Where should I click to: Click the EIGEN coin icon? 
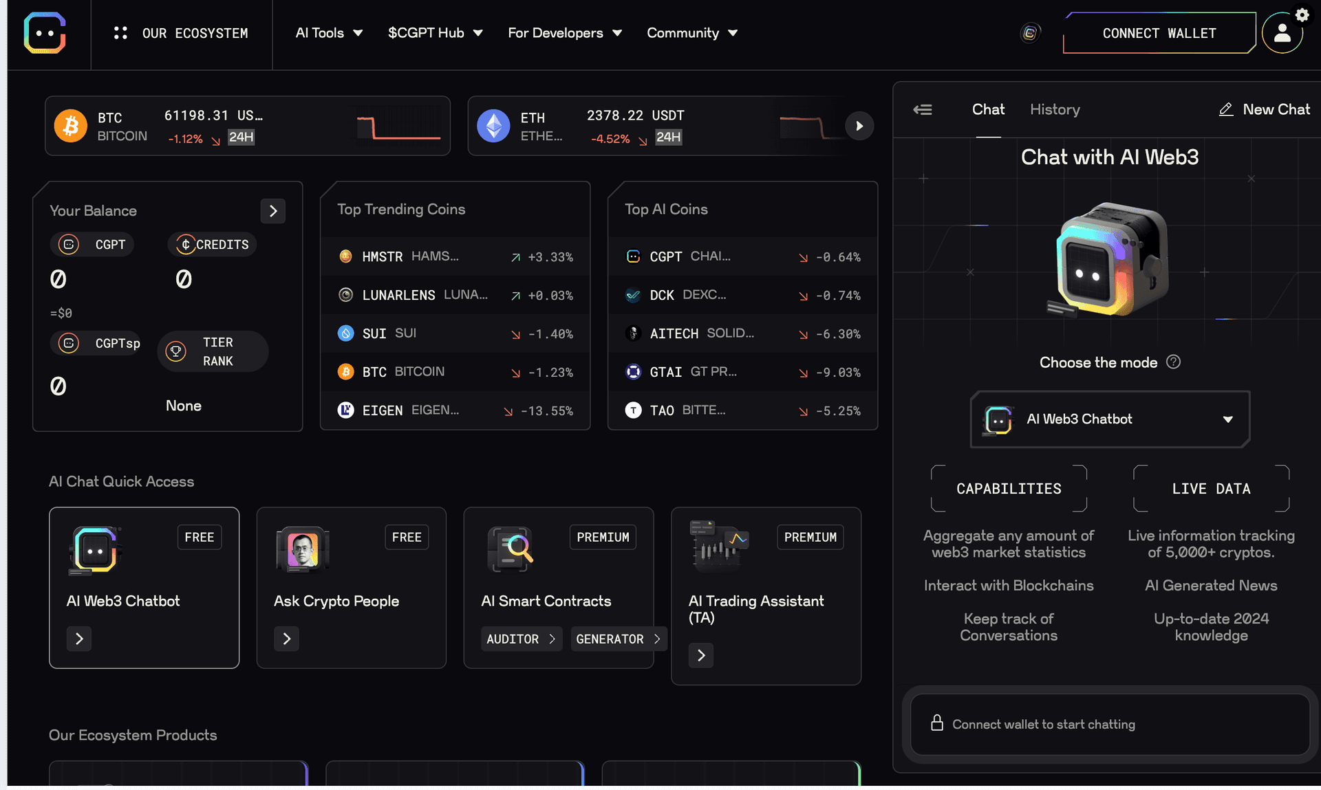click(x=346, y=410)
